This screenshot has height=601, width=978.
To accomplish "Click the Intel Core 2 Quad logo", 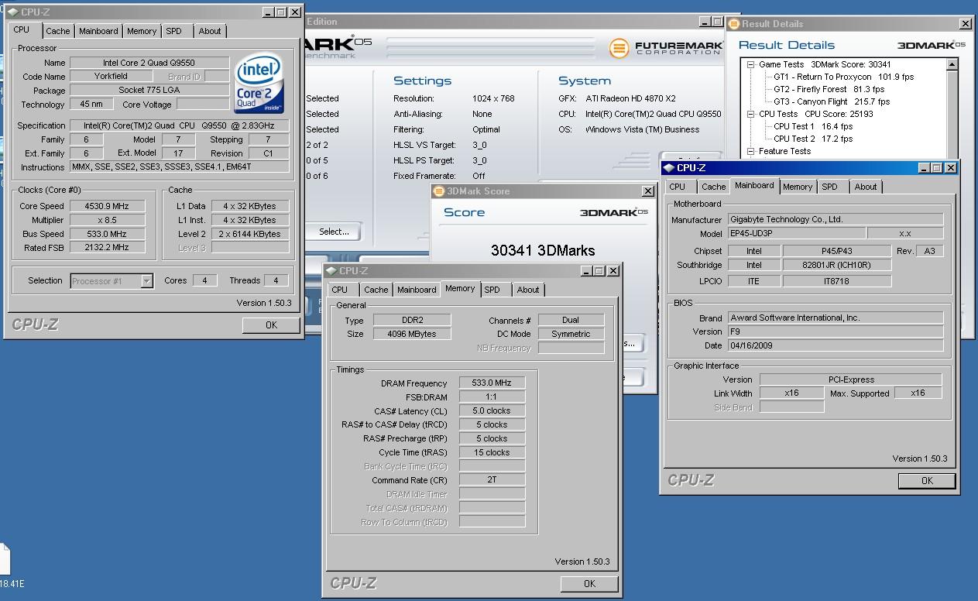I will [x=259, y=83].
